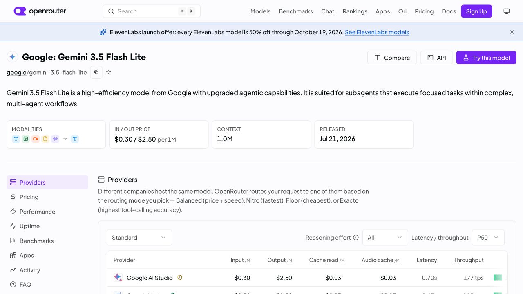Copy the model slug google/gemini-3.5-flash-lite
523x294 pixels.
click(96, 72)
